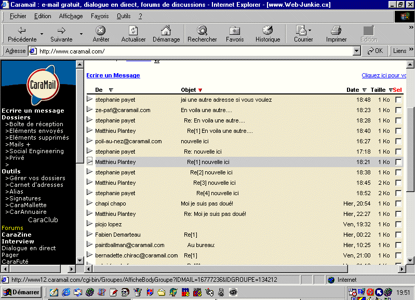415x300 pixels.
Task: Click the Démarrer start button
Action: tap(22, 292)
